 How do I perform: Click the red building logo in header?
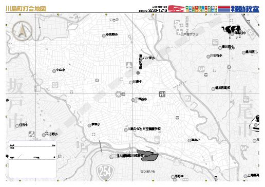(x=176, y=8)
